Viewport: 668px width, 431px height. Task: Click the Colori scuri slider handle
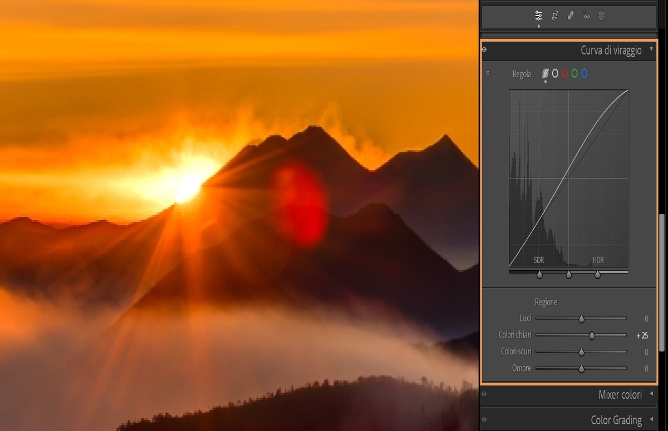581,352
